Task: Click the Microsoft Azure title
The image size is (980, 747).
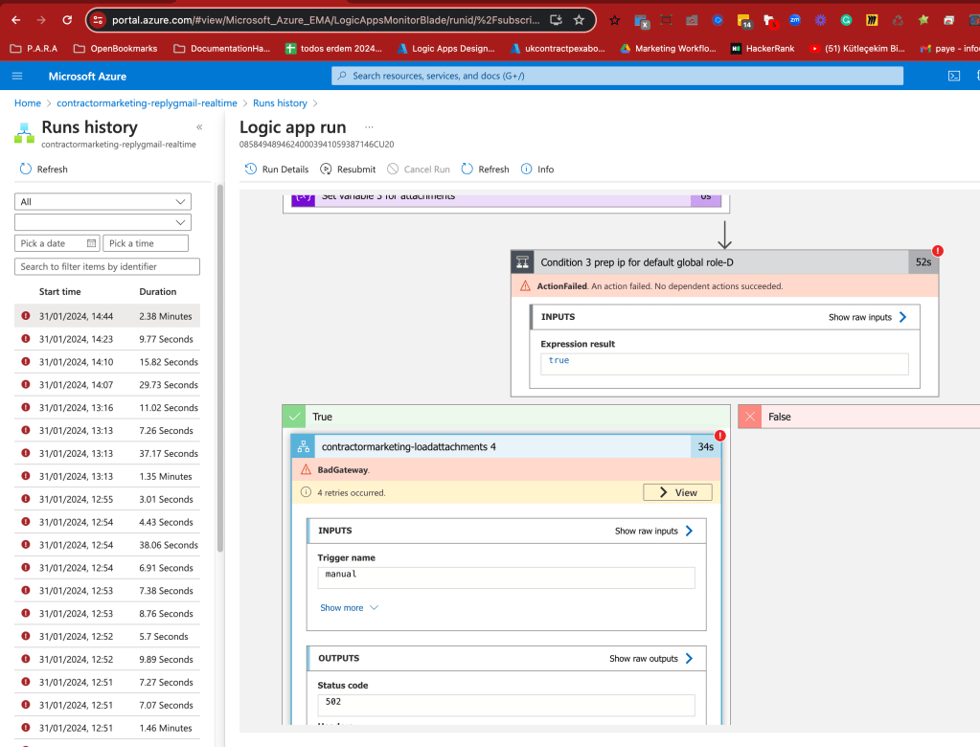Action: pos(87,77)
